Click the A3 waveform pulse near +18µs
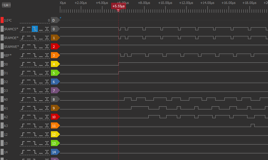 coord(253,125)
